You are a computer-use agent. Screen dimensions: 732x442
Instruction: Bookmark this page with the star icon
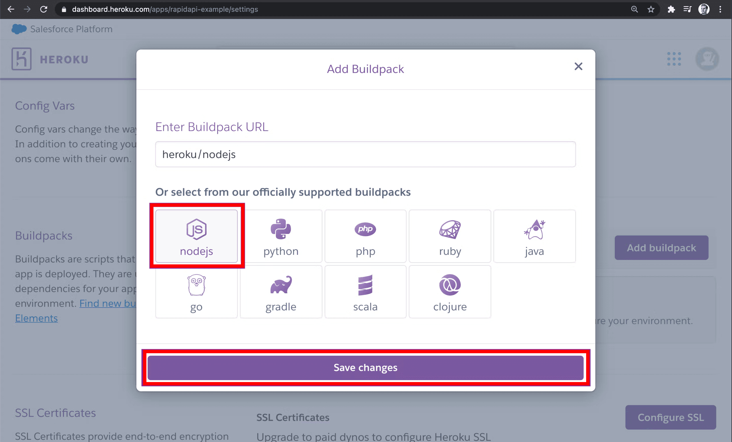click(651, 9)
